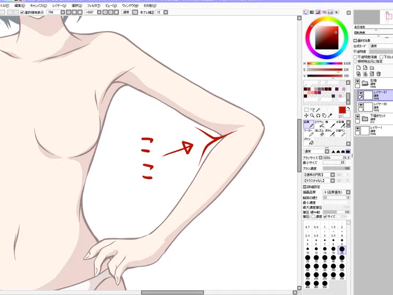The width and height of the screenshot is (393, 295).
Task: Enable 筆圧 濃度 checkbox
Action: tap(313, 216)
